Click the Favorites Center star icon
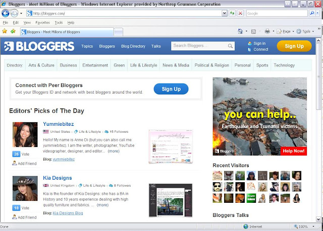This screenshot has width=323, height=231. (5, 31)
